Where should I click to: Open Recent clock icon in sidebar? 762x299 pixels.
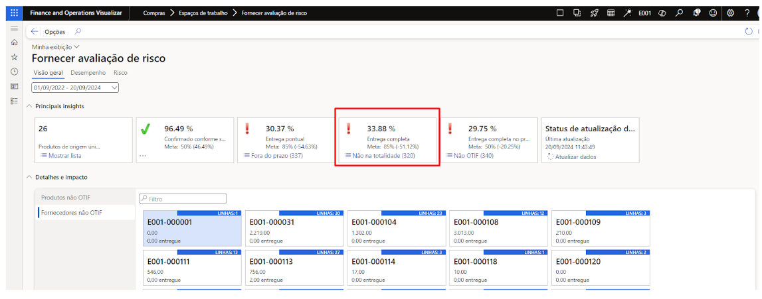(14, 72)
